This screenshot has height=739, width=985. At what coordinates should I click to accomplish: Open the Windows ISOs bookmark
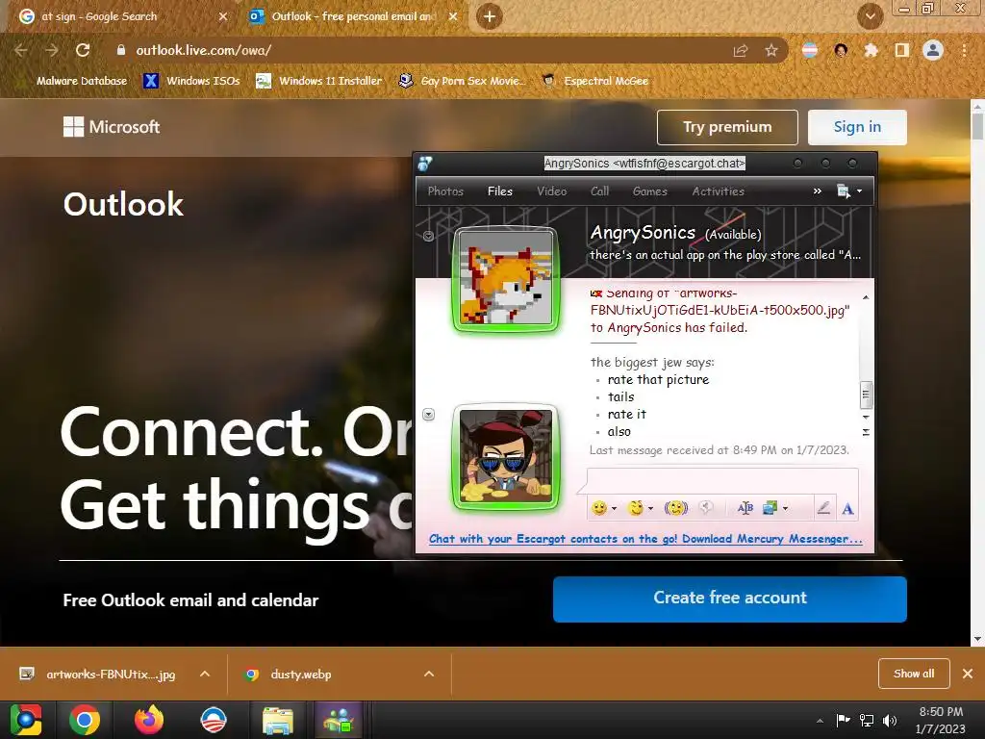point(191,81)
